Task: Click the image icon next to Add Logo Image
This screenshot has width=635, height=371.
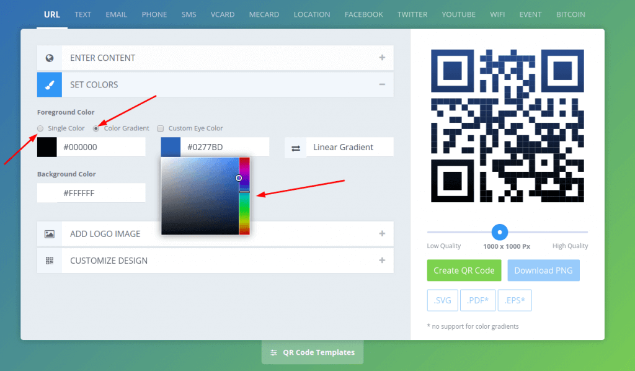Action: point(49,234)
